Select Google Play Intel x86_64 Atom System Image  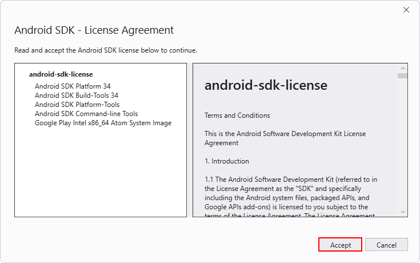pyautogui.click(x=103, y=123)
